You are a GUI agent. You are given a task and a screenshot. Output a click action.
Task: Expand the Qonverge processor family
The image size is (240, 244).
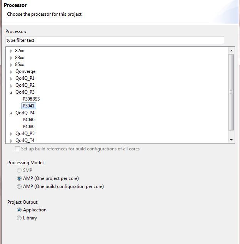coord(11,72)
